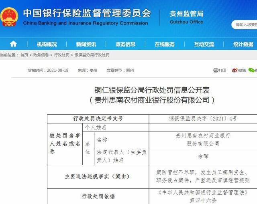Click the table cell 贵州思南农村商业银行 股份有限公司
The image size is (257, 204).
(203, 140)
